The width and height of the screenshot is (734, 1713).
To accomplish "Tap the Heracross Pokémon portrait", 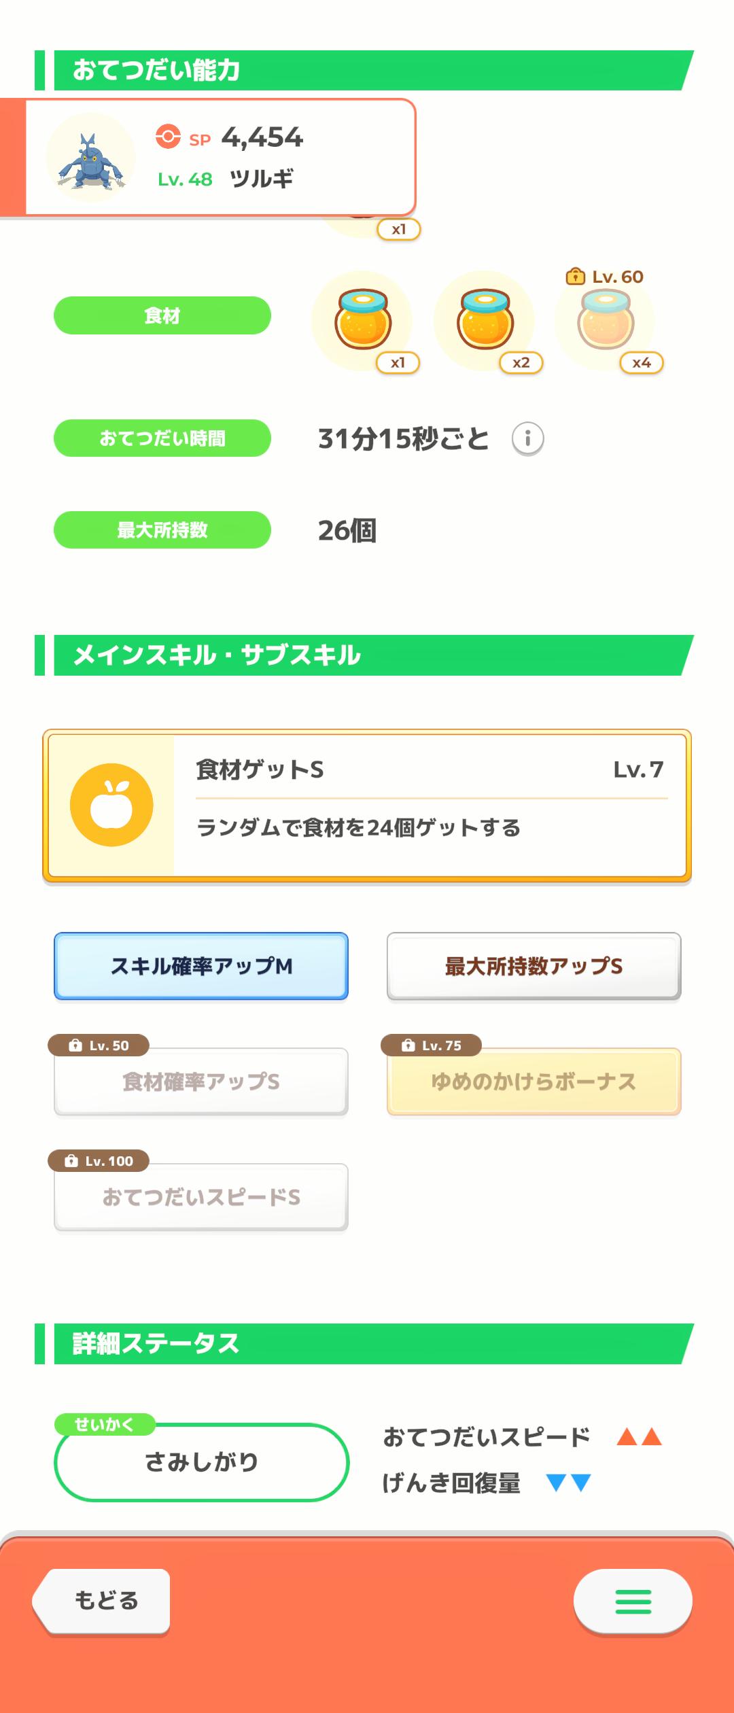I will [x=91, y=158].
